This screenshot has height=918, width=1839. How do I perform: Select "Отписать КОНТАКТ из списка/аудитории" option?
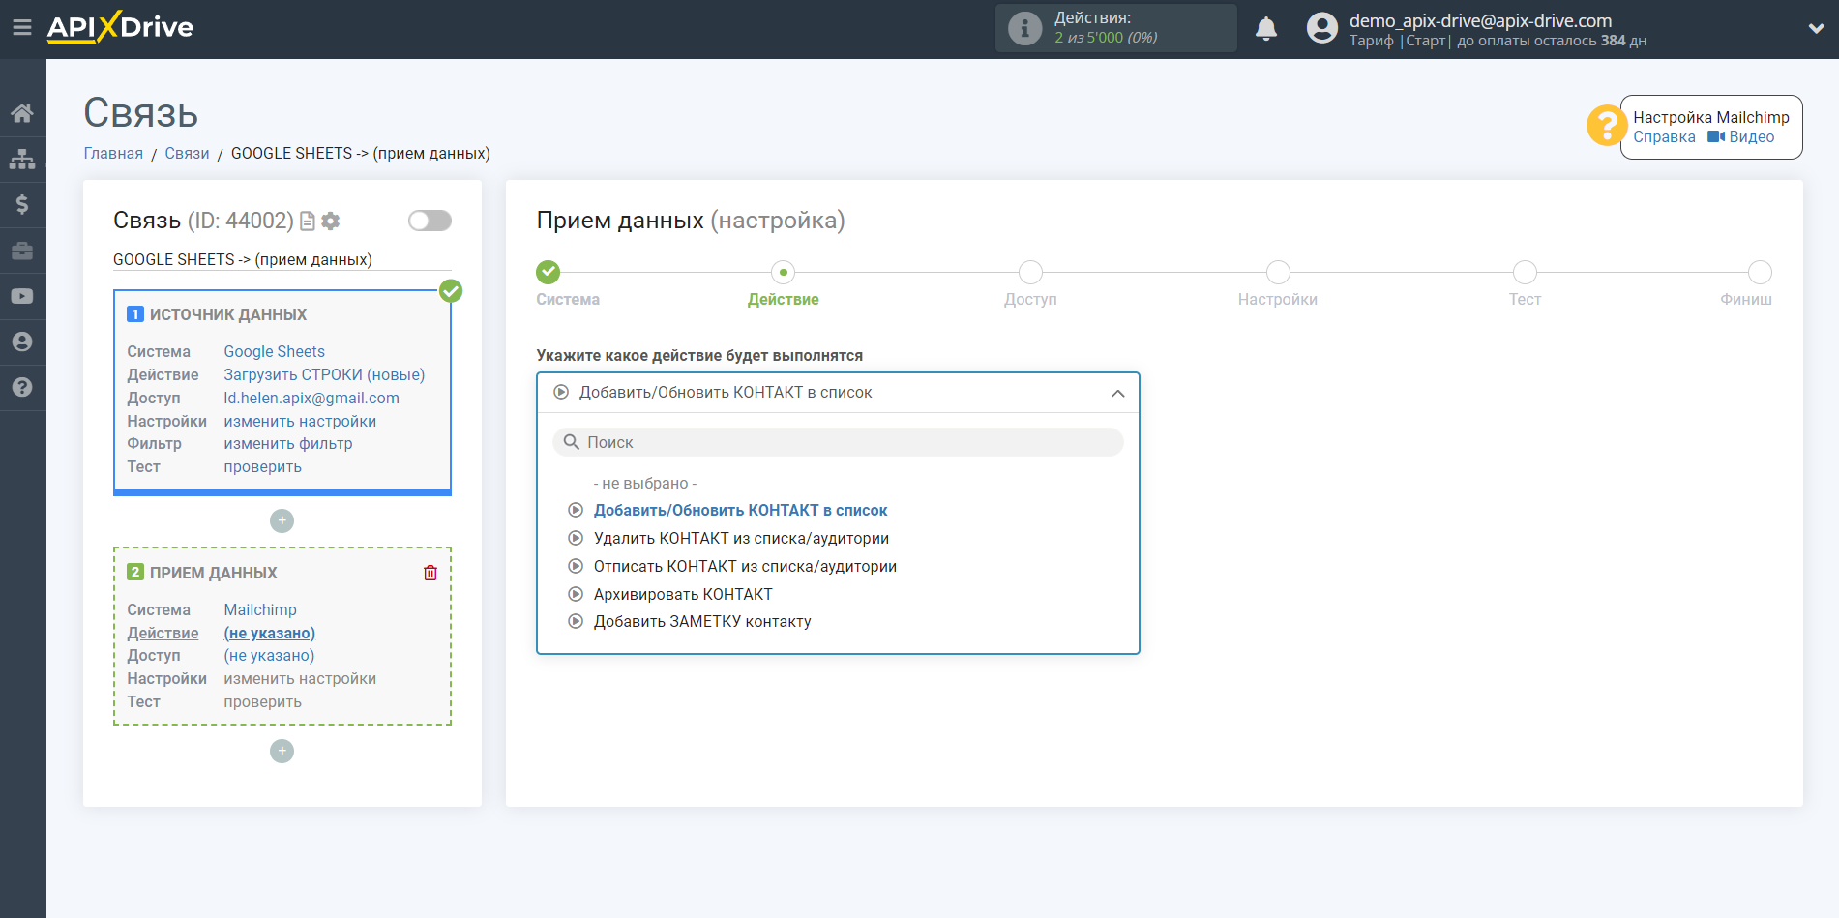(745, 566)
